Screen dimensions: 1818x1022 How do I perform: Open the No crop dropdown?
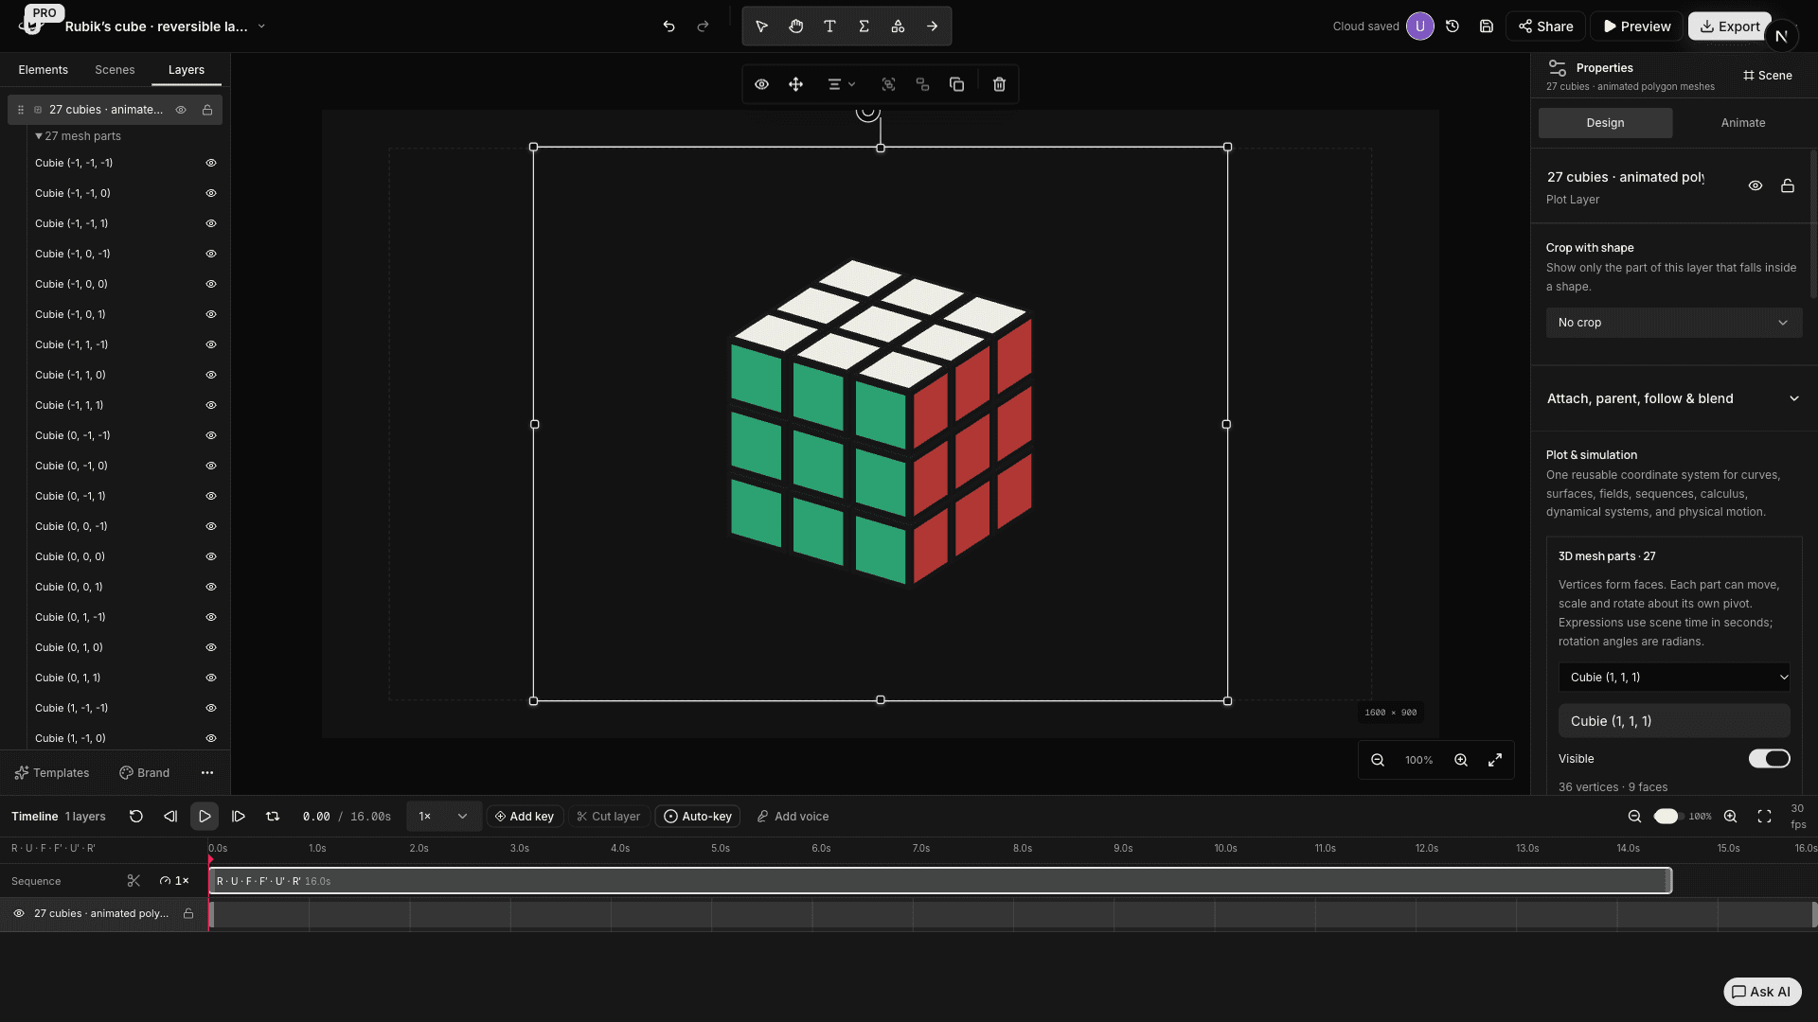1673,323
